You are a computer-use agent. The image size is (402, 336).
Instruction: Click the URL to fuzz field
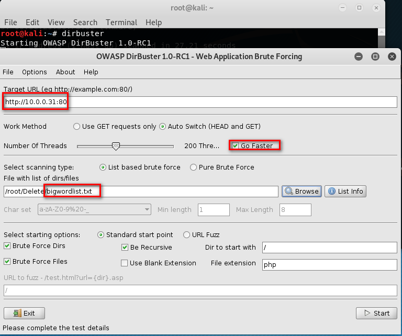[x=200, y=290]
